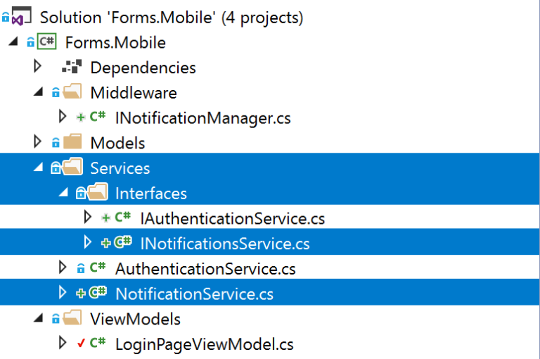Click the Dependencies node icon
This screenshot has width=540, height=359.
[x=72, y=67]
